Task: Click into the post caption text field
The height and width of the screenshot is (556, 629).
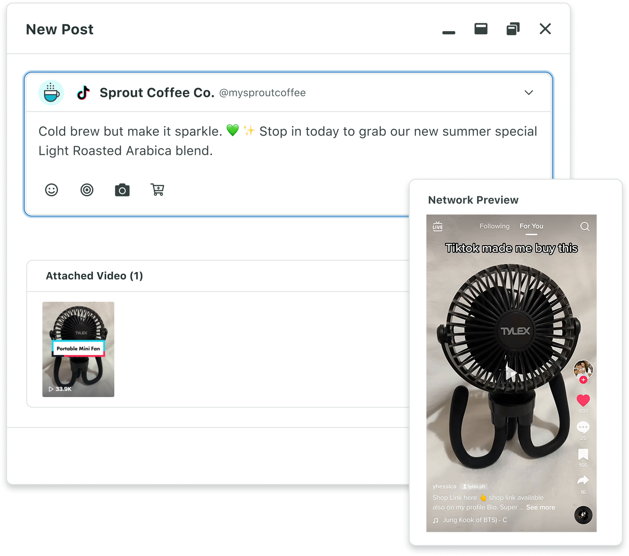Action: (286, 141)
